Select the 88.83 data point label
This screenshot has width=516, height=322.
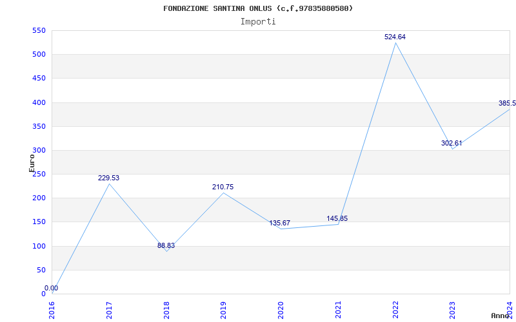[166, 246]
